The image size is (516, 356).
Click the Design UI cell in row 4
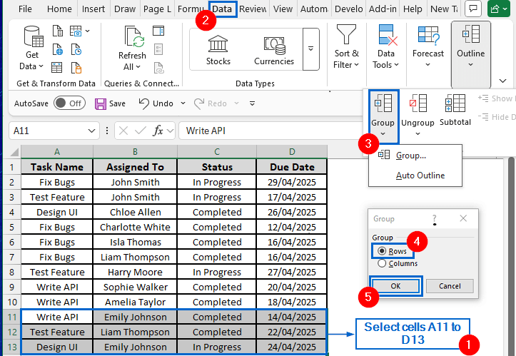[57, 212]
